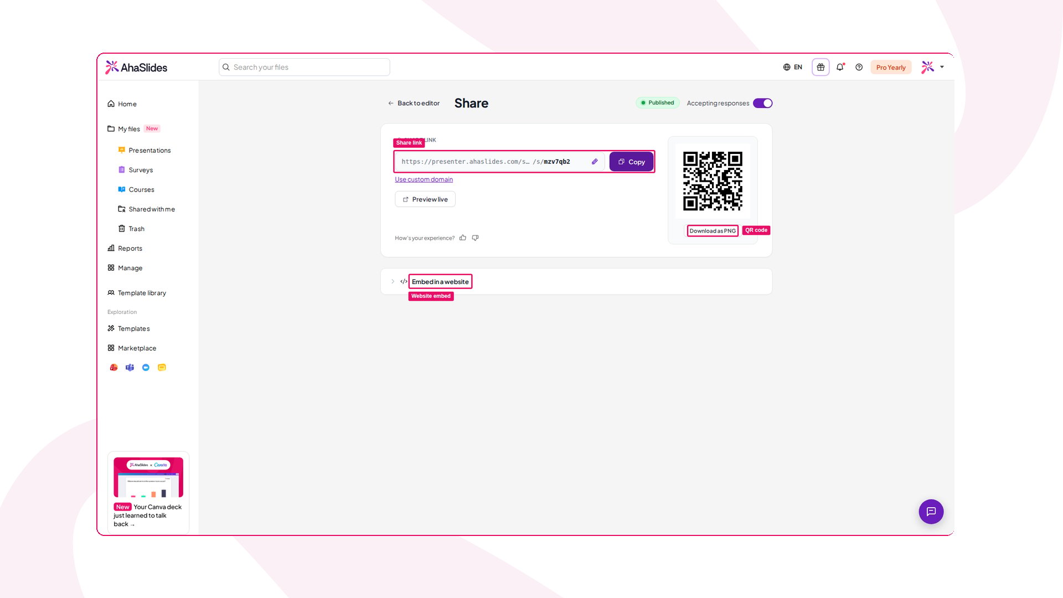Toggle Accepting responses switch off
This screenshot has width=1063, height=598.
[762, 103]
